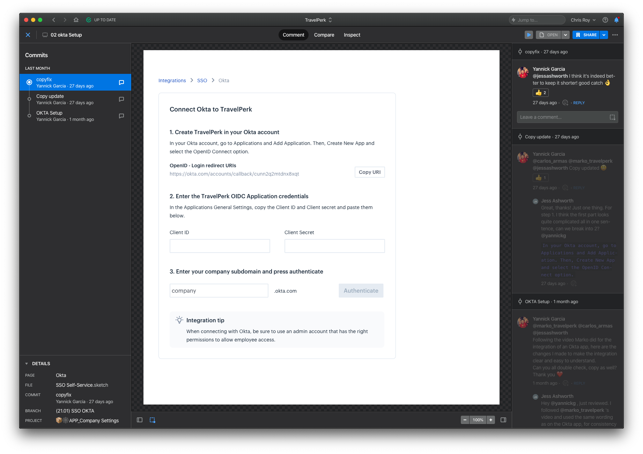Screen dimensions: 643x454
Task: Zoom in with the plus button
Action: (491, 420)
